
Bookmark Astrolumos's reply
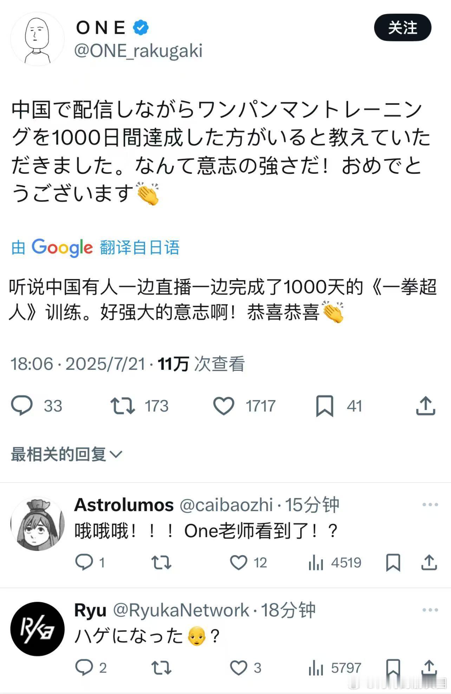coord(393,563)
